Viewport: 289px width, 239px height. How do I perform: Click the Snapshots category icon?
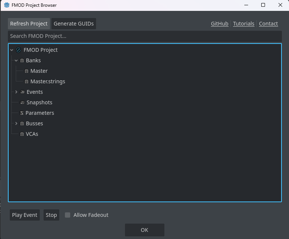pyautogui.click(x=22, y=102)
